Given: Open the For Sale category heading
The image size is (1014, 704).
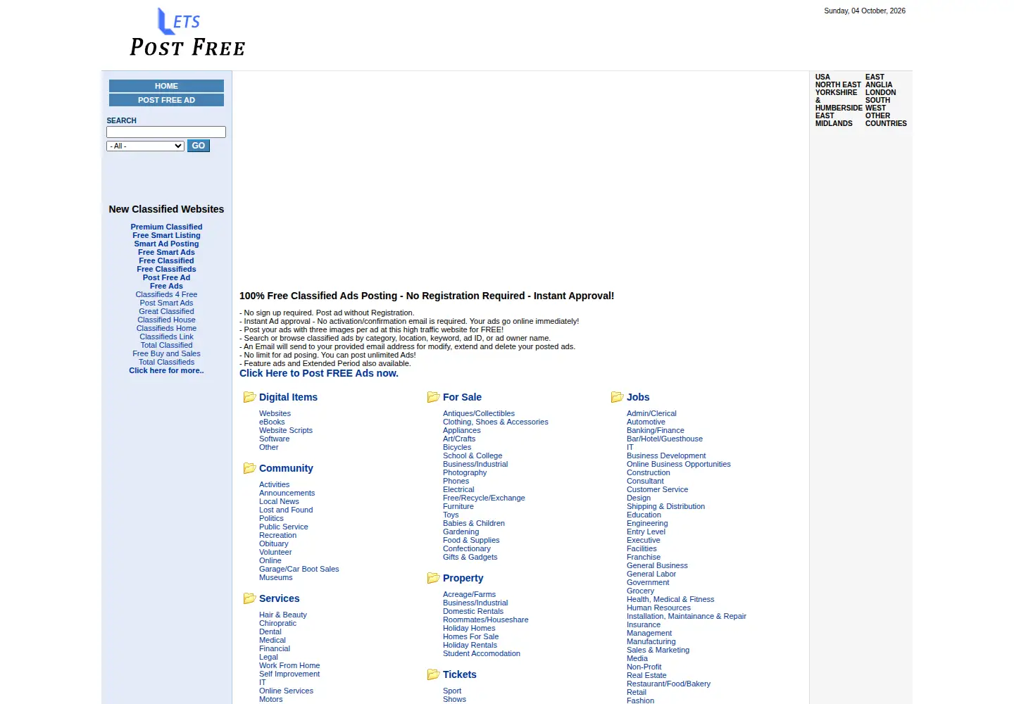Looking at the screenshot, I should click(462, 397).
